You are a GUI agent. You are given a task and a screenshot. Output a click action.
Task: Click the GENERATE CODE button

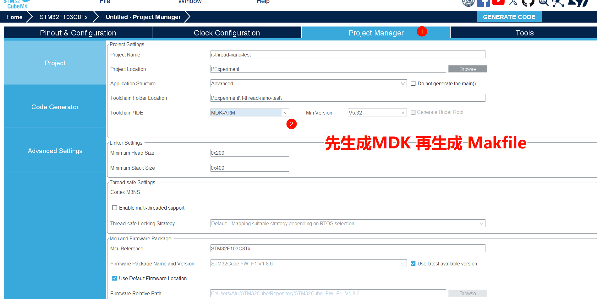pos(509,17)
